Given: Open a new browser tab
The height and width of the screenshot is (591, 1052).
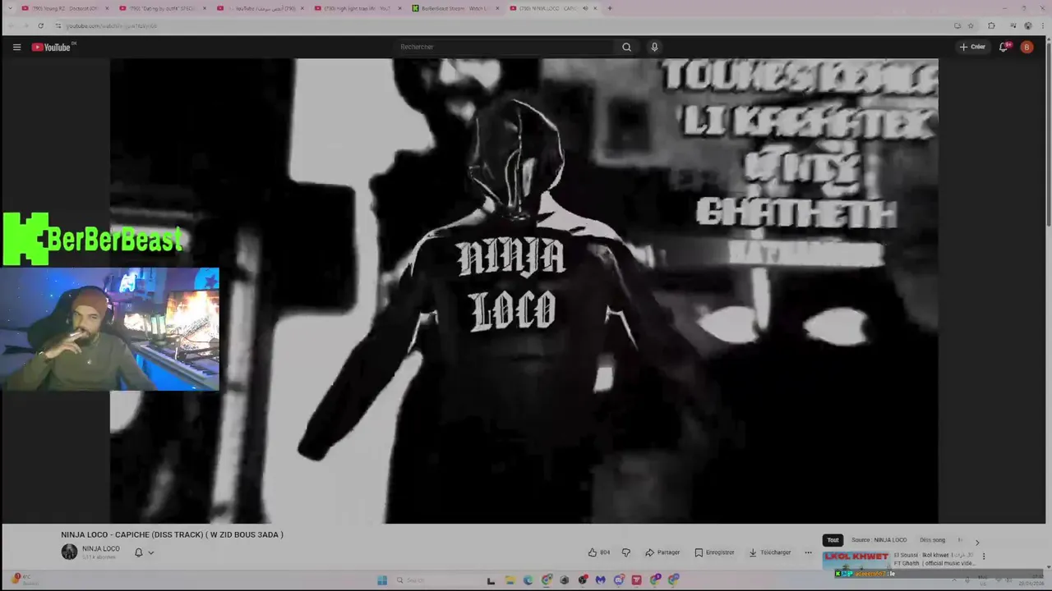Looking at the screenshot, I should [609, 8].
